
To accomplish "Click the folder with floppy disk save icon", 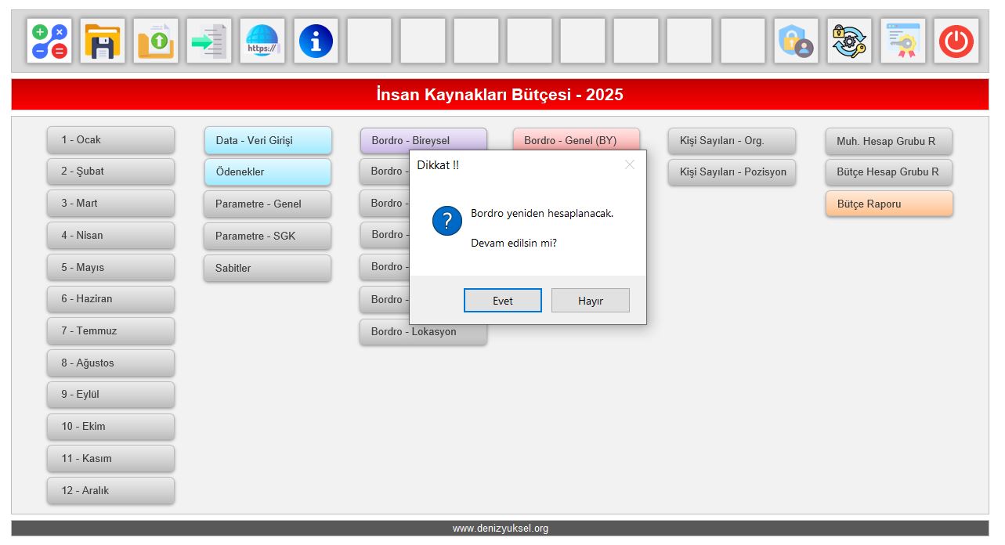I will [x=103, y=41].
